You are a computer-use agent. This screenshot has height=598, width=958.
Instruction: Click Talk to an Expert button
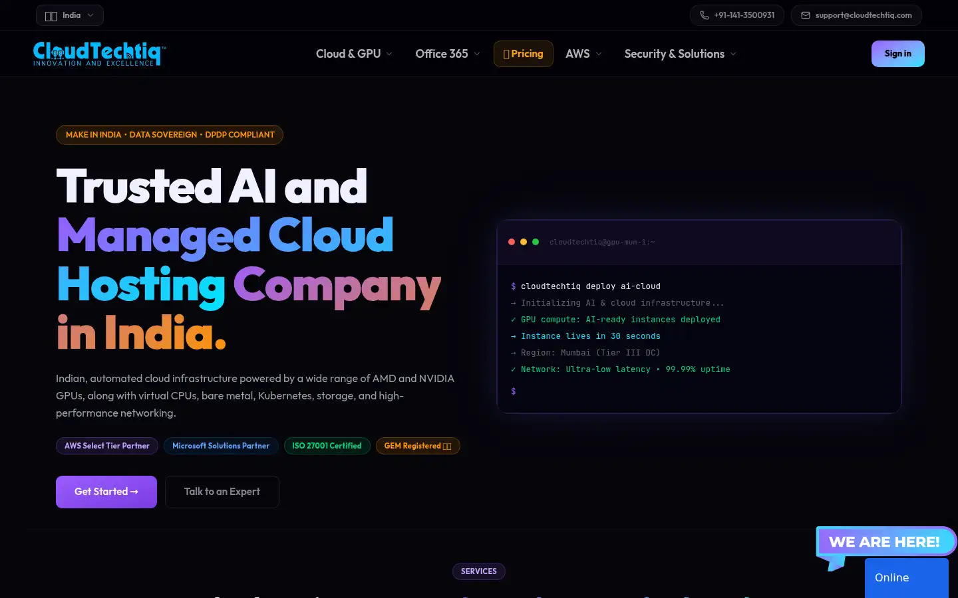[x=222, y=492]
